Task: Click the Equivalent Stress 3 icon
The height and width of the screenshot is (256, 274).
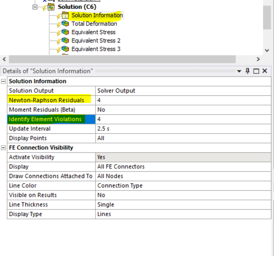Action: pos(65,49)
